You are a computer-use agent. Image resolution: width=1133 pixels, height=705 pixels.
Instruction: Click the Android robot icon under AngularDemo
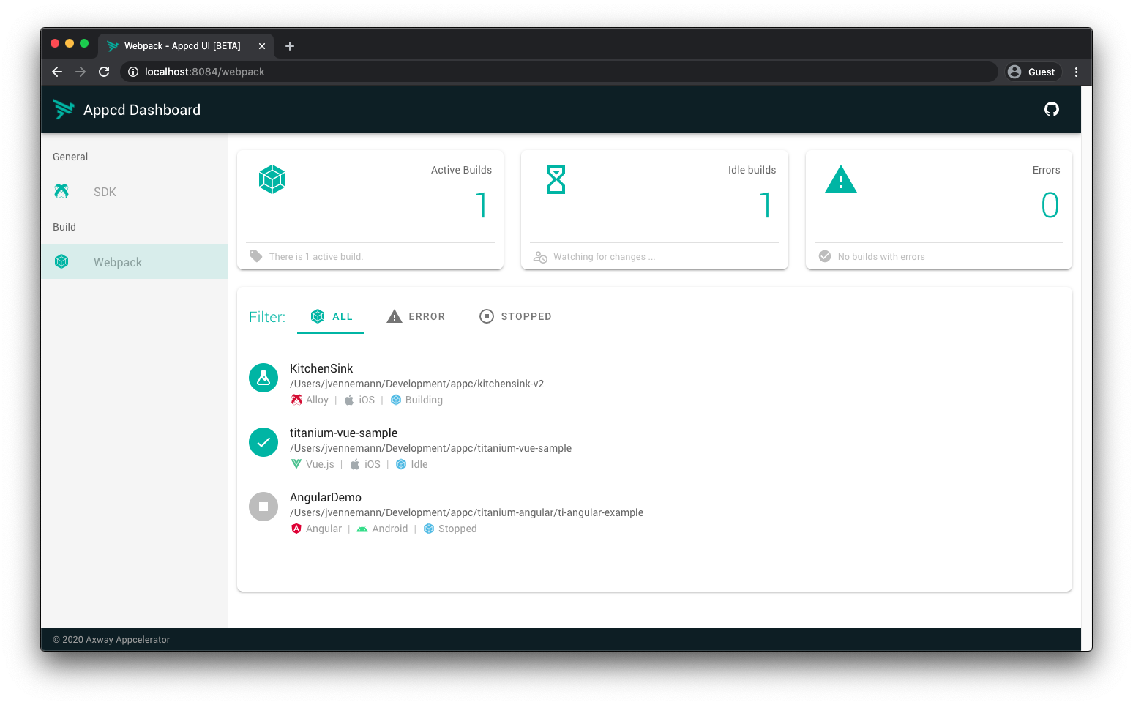click(x=362, y=529)
